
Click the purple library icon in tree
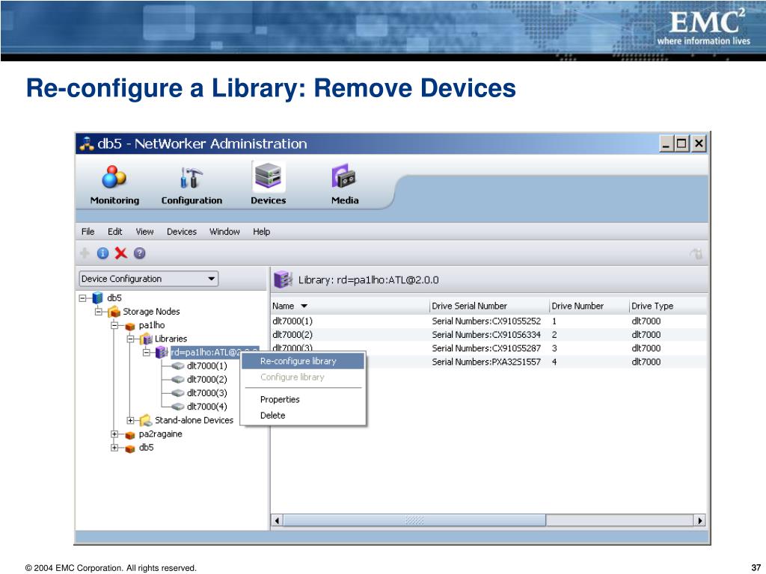162,352
